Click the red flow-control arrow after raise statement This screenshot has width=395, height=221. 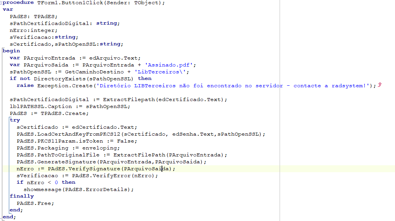click(380, 85)
